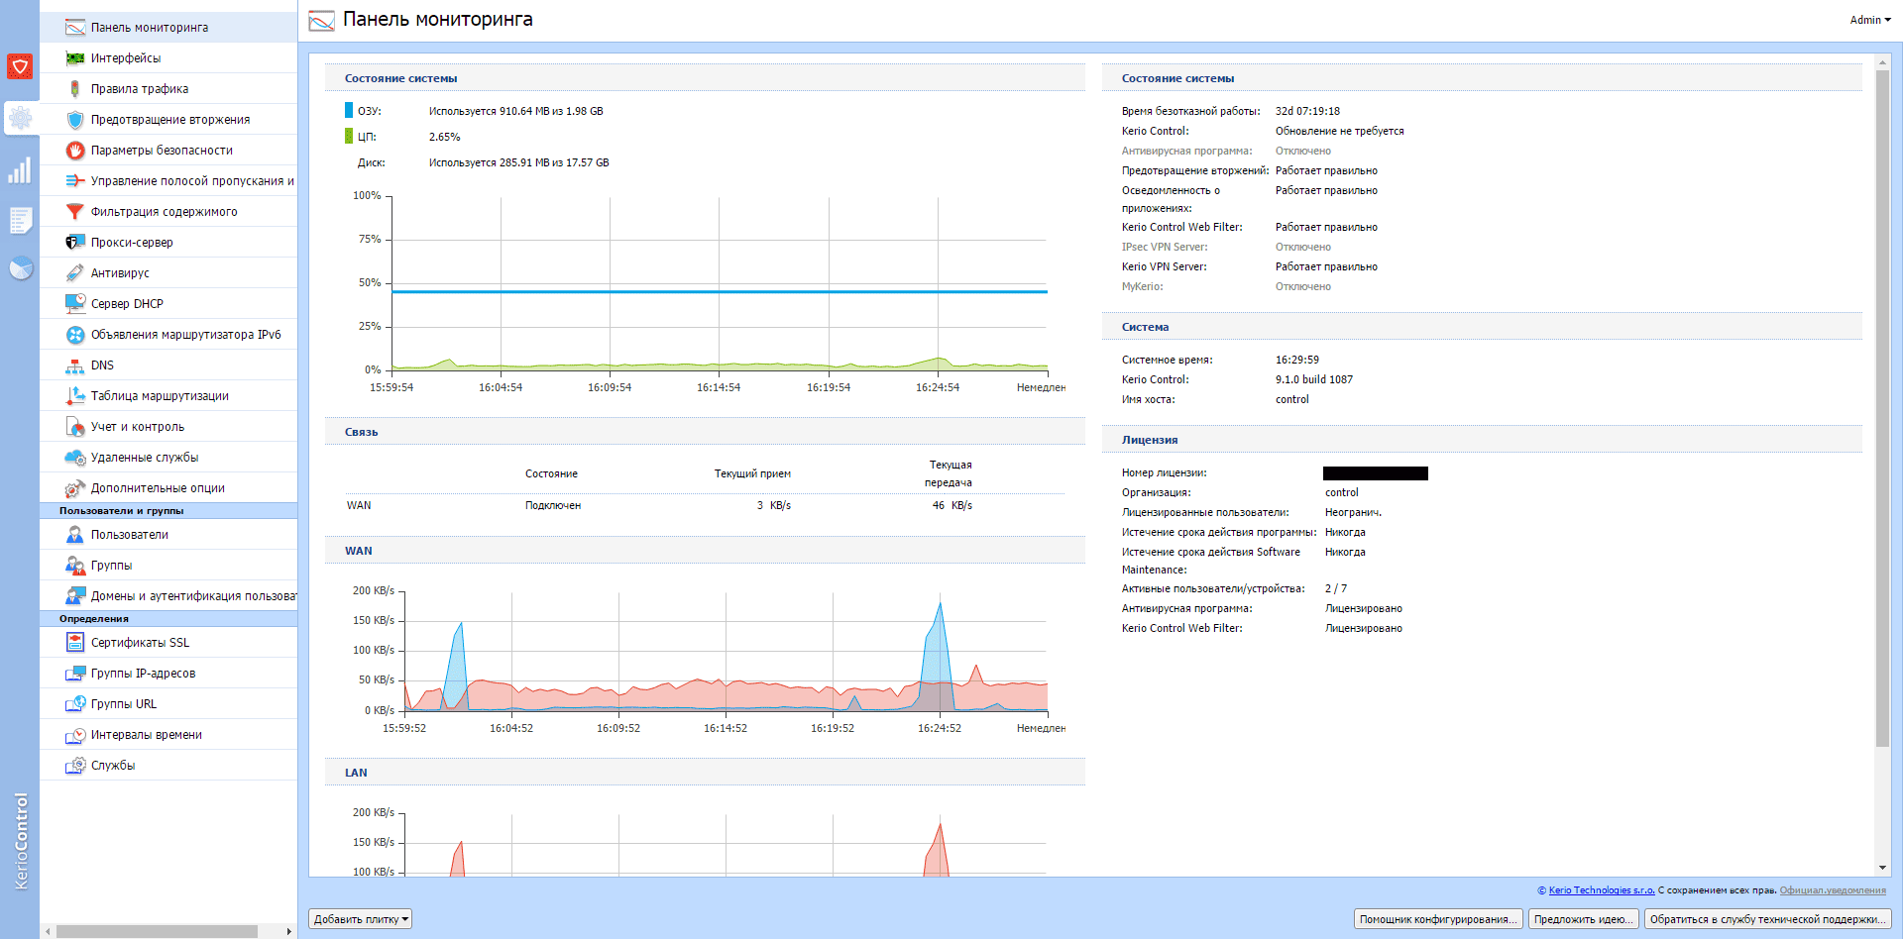Open the Kerio Technologies s.r.o. link

tap(1601, 890)
